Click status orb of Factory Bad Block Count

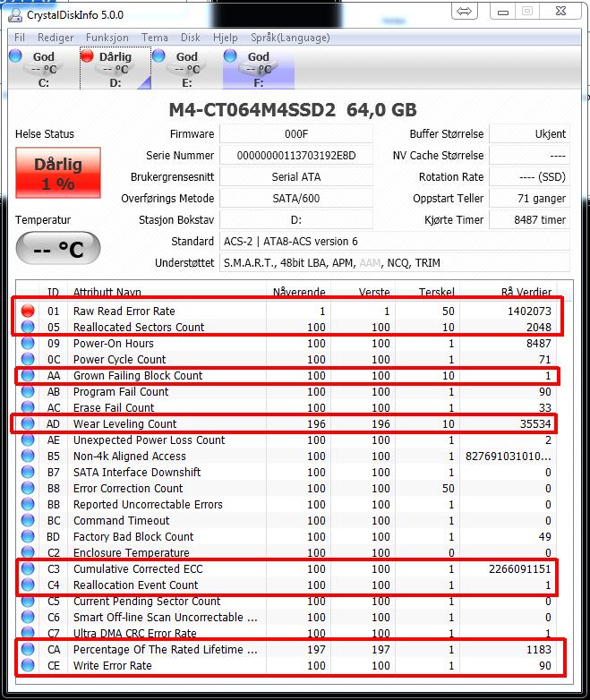pyautogui.click(x=28, y=536)
